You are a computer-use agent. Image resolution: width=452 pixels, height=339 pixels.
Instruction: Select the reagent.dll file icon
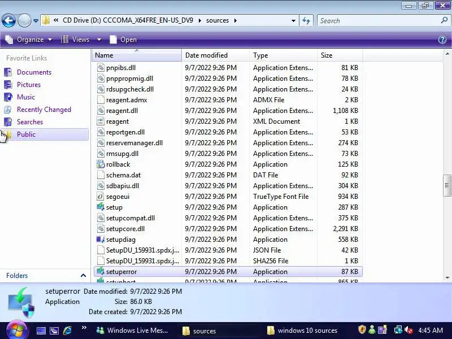click(101, 110)
